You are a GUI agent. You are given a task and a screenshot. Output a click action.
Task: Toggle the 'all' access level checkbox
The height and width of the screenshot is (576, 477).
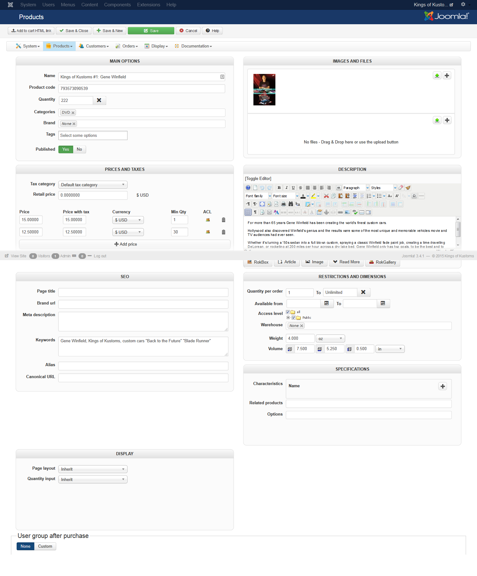(288, 312)
